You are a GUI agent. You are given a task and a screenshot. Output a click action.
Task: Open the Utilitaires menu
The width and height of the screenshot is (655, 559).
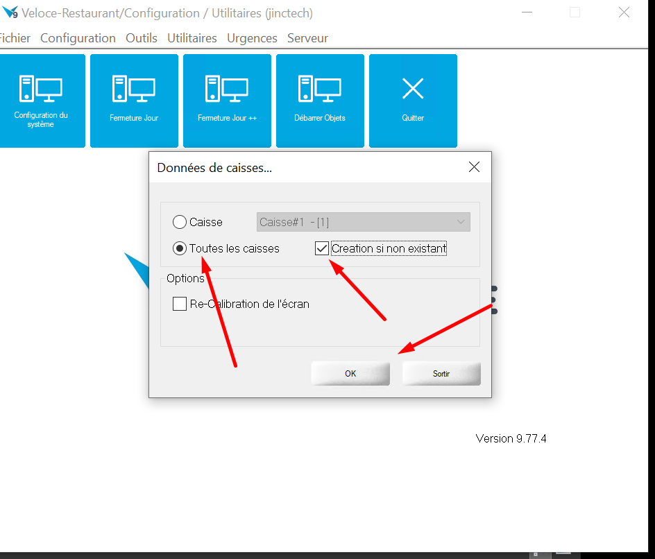[192, 38]
